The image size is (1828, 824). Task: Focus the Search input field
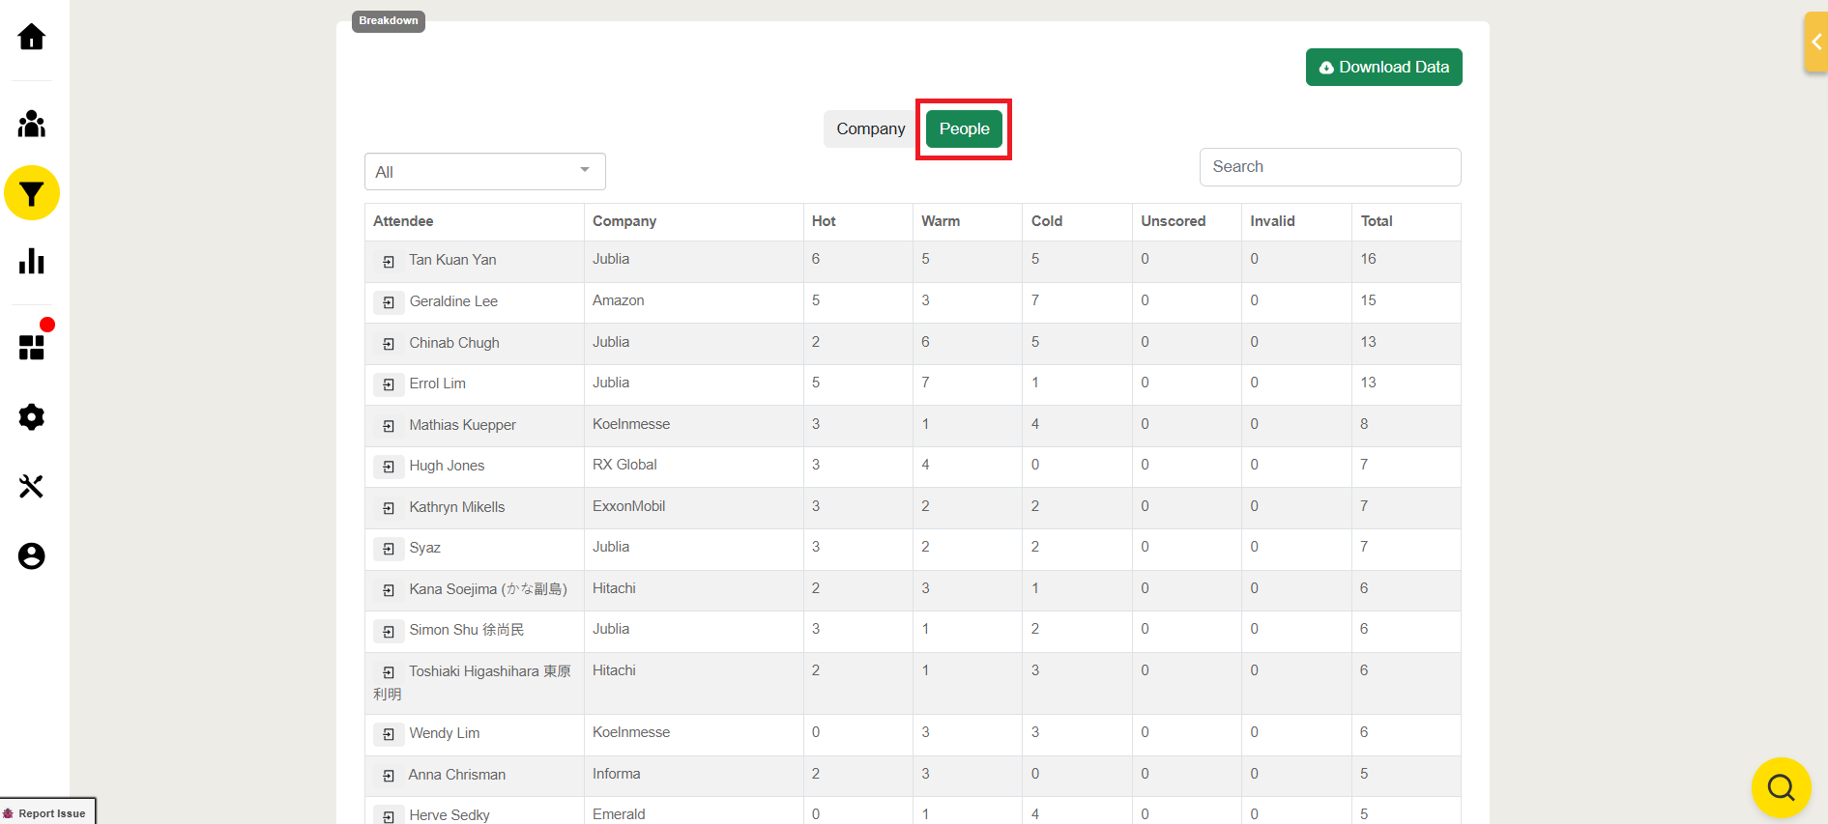click(x=1330, y=167)
